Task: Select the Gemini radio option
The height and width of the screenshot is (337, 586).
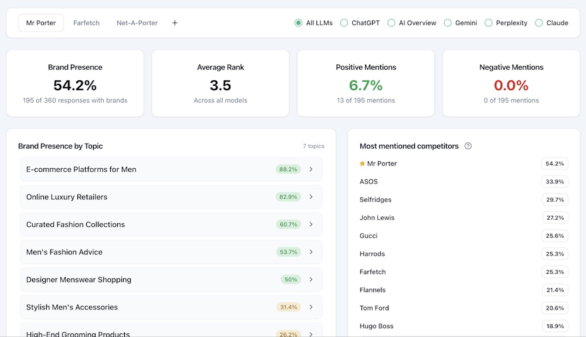Action: coord(448,23)
